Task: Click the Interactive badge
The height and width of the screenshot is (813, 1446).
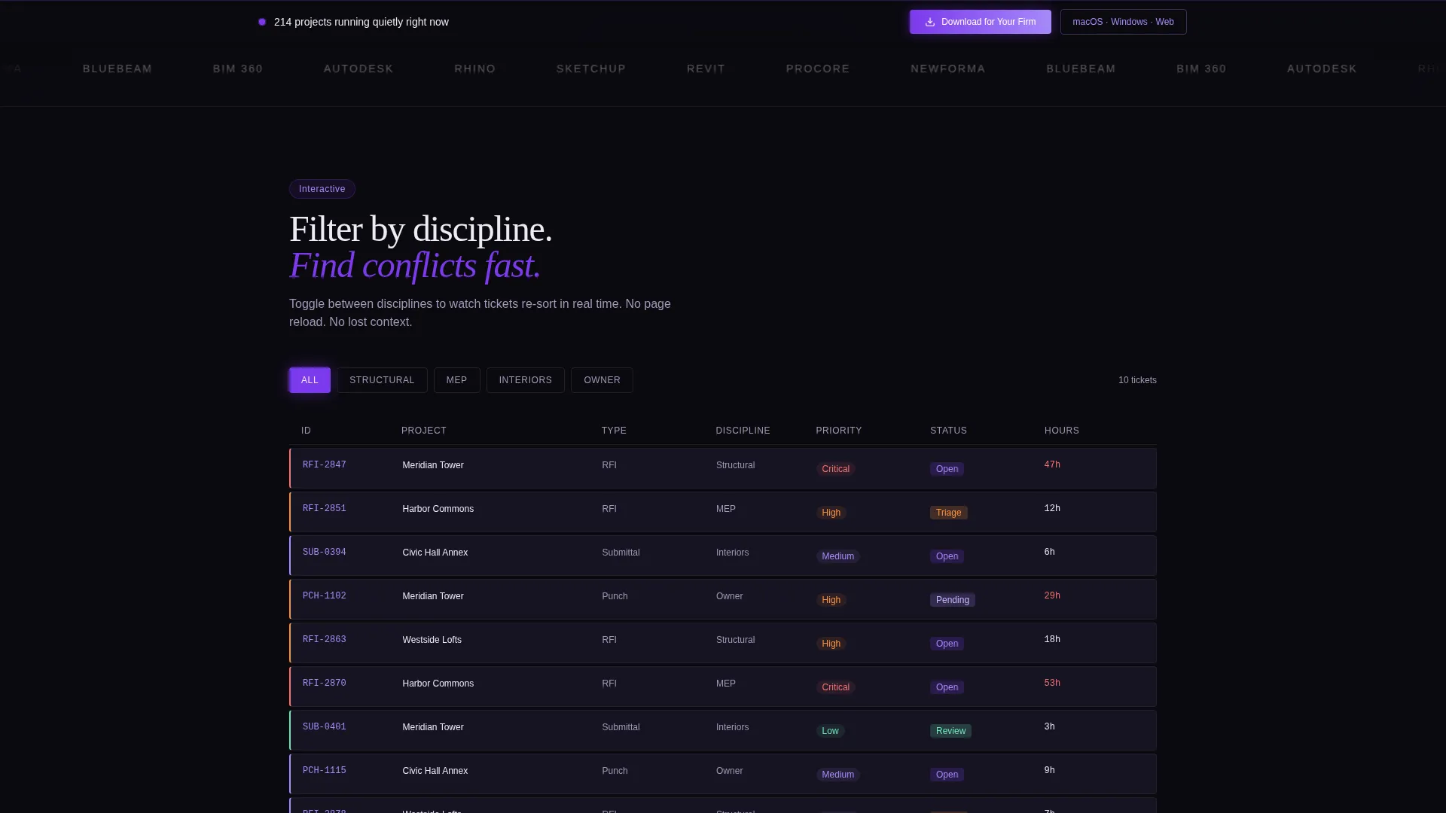Action: pos(322,189)
